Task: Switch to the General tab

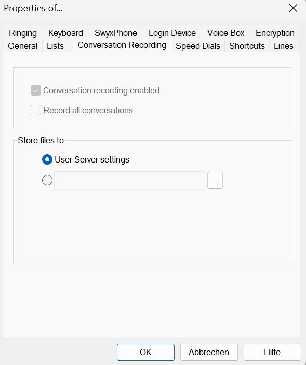Action: [x=22, y=46]
